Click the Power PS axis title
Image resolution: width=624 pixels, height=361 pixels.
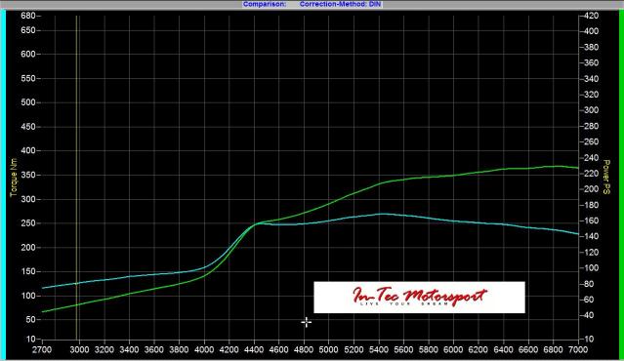tap(606, 178)
